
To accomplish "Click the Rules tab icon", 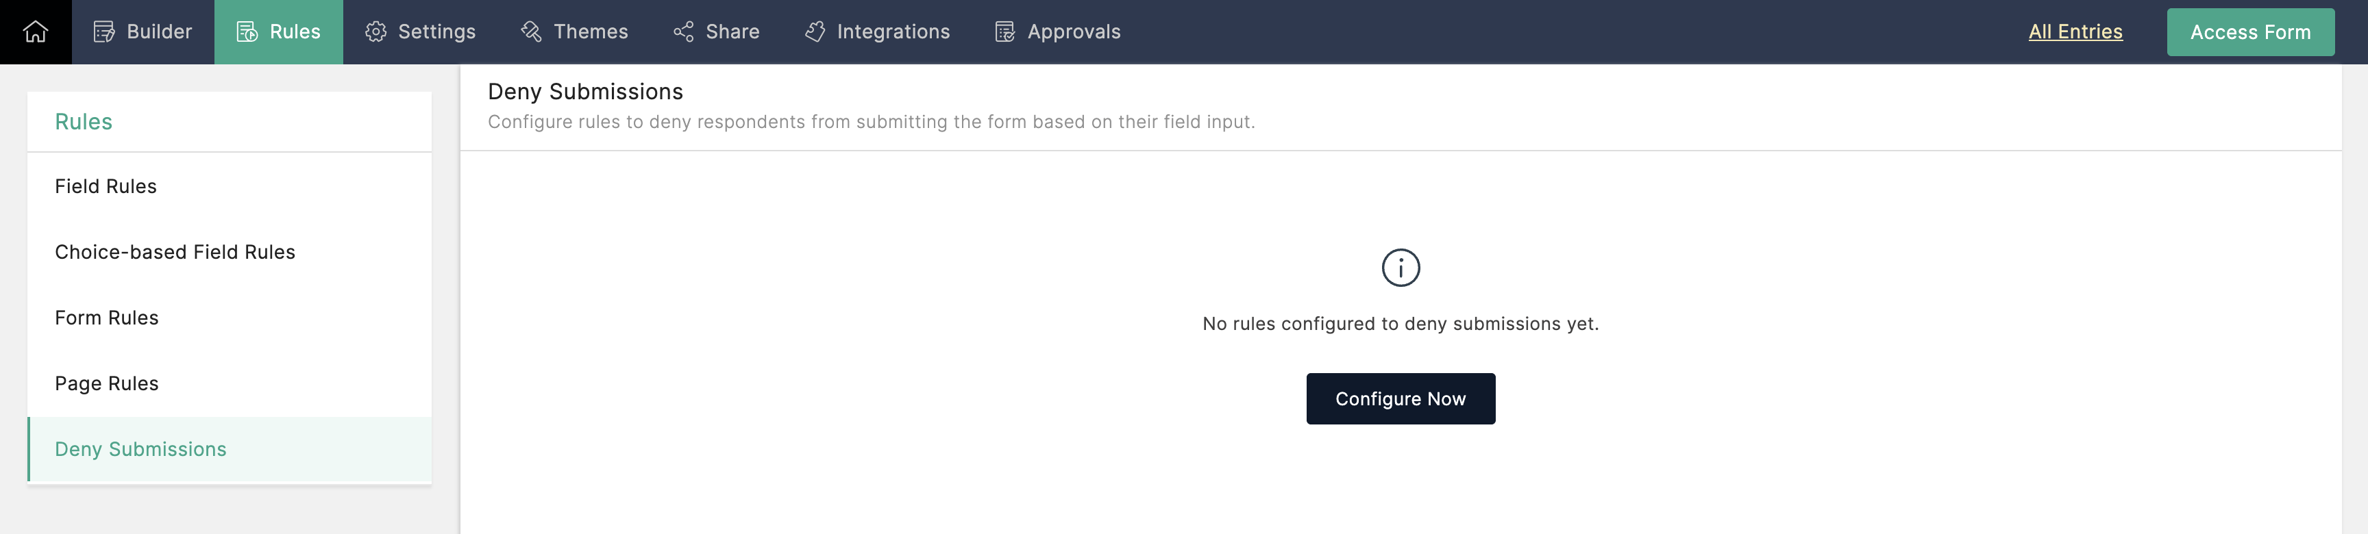I will [247, 32].
